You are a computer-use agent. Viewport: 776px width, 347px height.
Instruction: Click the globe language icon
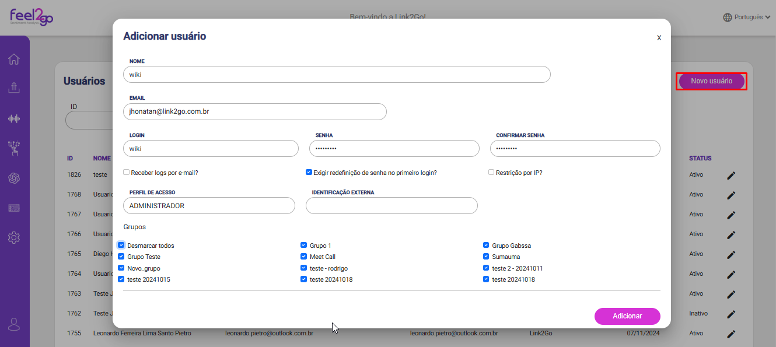pos(727,17)
